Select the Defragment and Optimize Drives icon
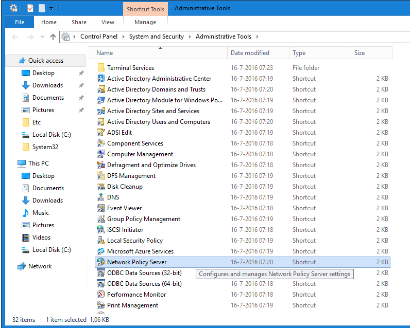 point(101,165)
